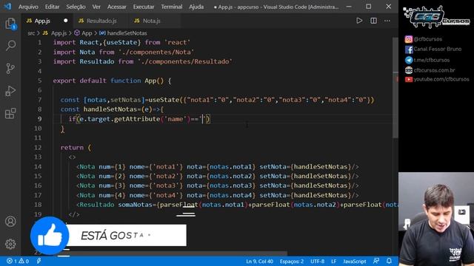Open the Explorer view in activity bar

[x=10, y=24]
